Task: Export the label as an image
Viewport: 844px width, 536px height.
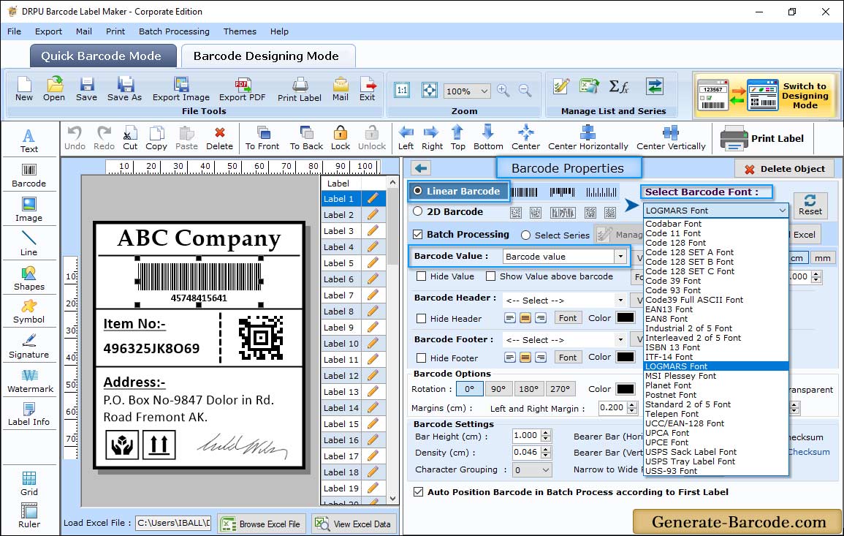Action: [181, 89]
